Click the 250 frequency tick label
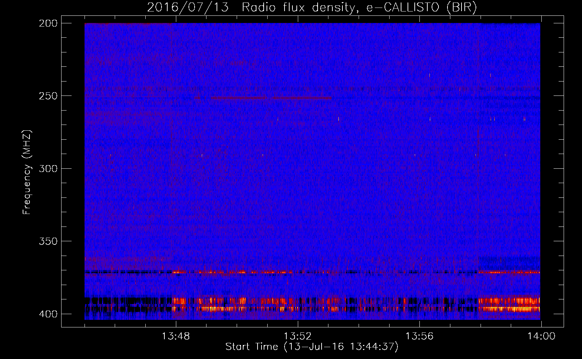This screenshot has height=359, width=582. pyautogui.click(x=48, y=96)
